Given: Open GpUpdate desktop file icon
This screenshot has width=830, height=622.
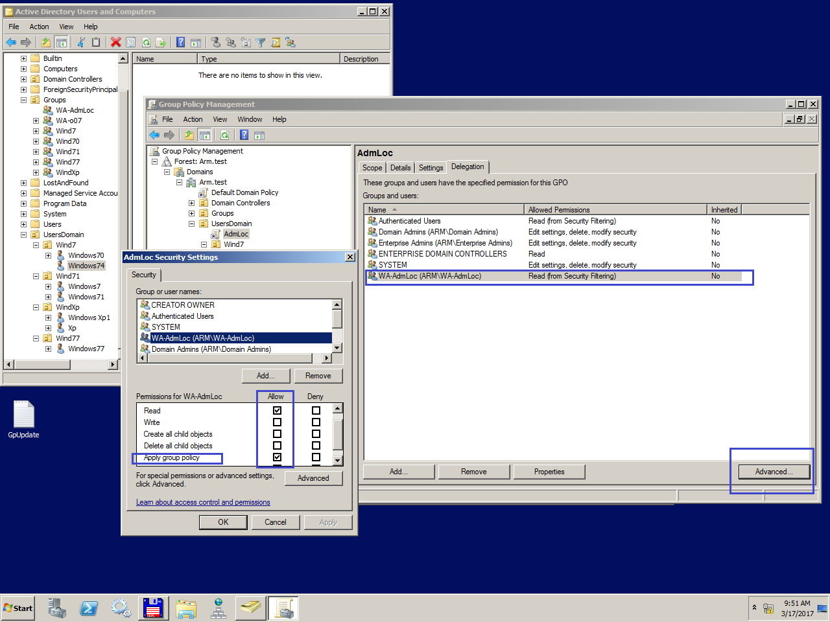Looking at the screenshot, I should (x=23, y=419).
